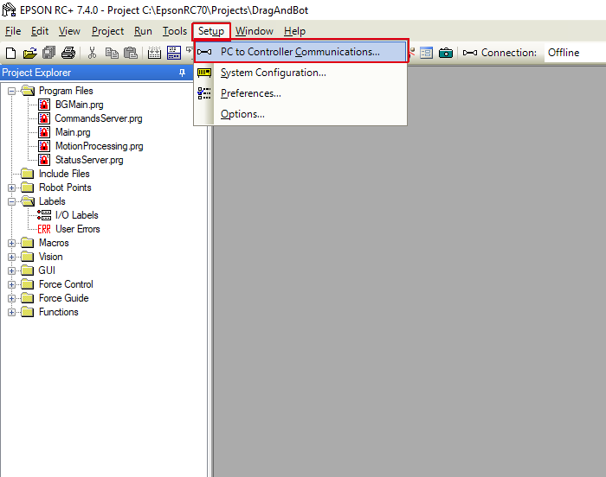This screenshot has height=477, width=606.
Task: Select StatusServer.prg in the tree
Action: pyautogui.click(x=89, y=160)
